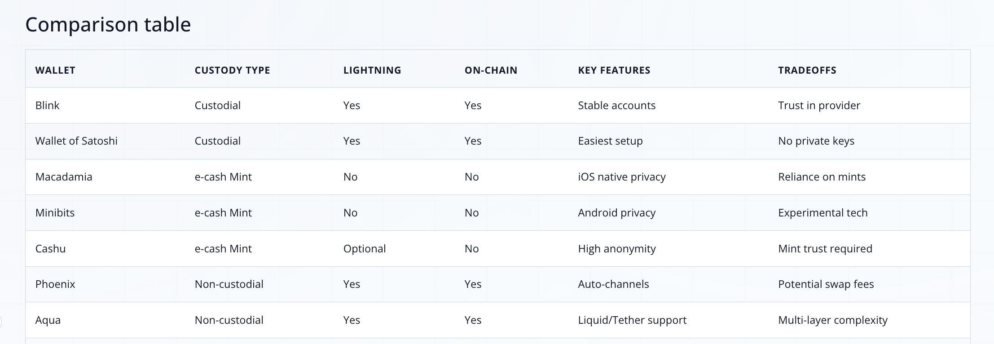Click the CUSTODY TYPE column header
Image resolution: width=994 pixels, height=344 pixels.
click(x=232, y=70)
